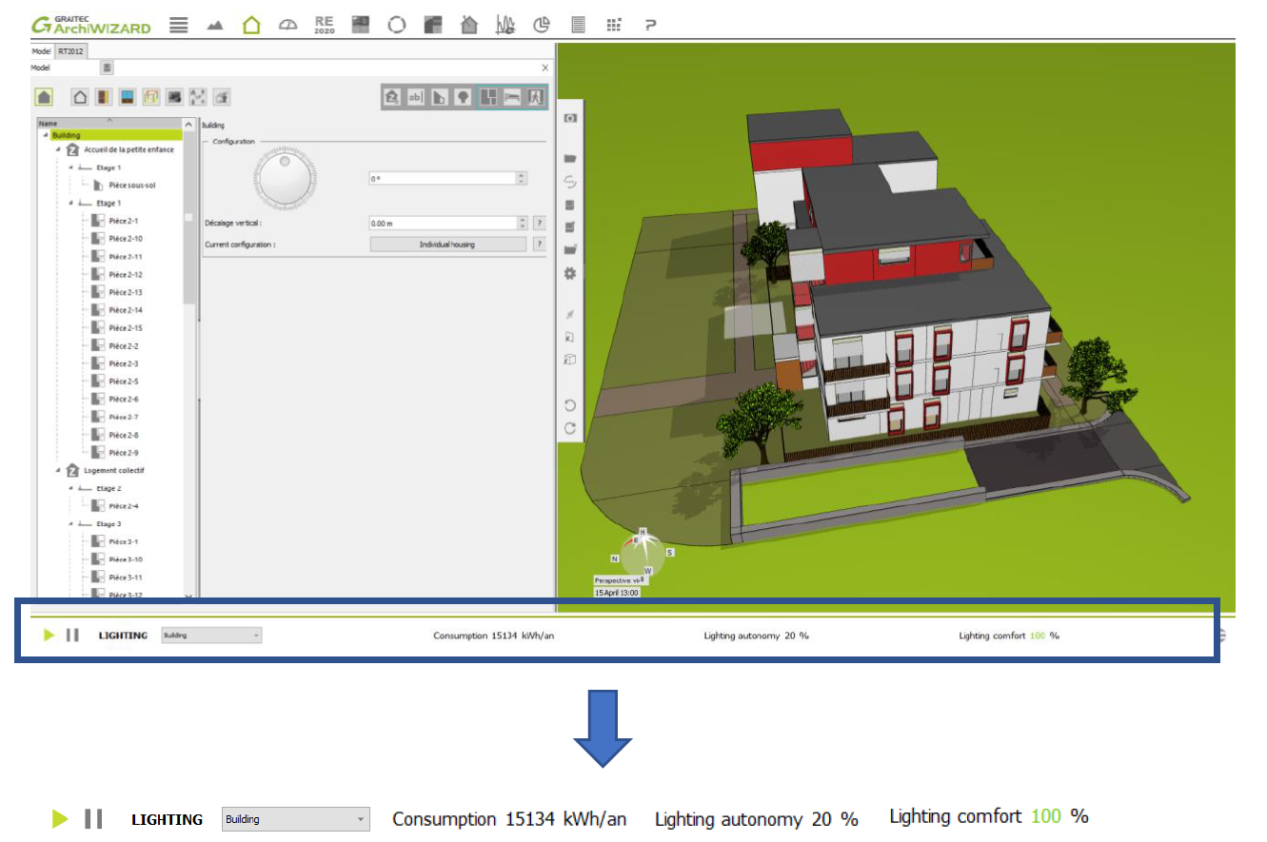Click the light bulb filter icon

463,97
